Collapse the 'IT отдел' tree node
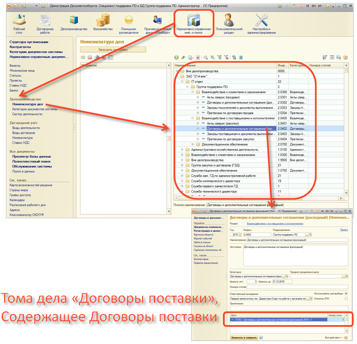Screen dimensions: 357x344 182,81
